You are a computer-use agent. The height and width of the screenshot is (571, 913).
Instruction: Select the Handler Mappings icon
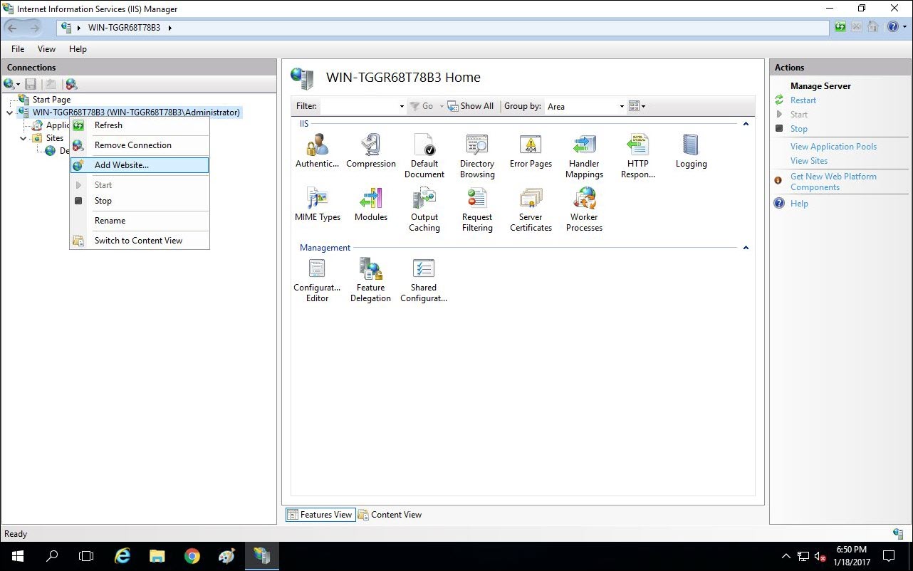tap(584, 150)
